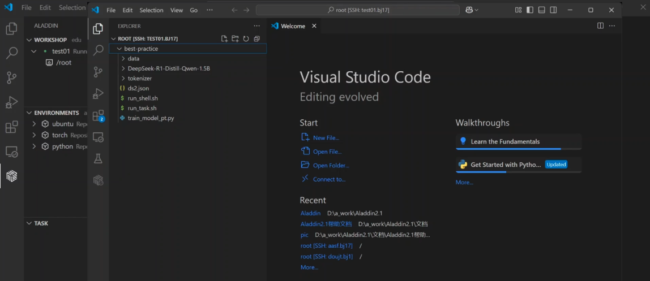
Task: Open Run and Debug in front window
Action: 99,93
